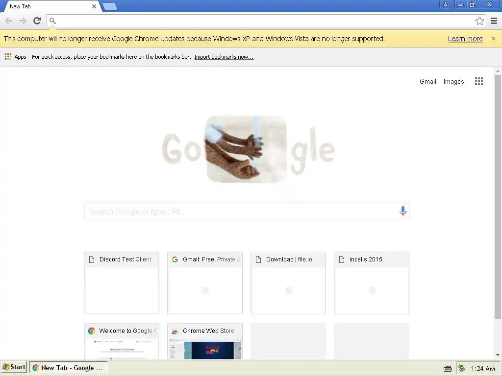Open the Chrome Web Store tile
Image resolution: width=502 pixels, height=376 pixels.
[205, 341]
